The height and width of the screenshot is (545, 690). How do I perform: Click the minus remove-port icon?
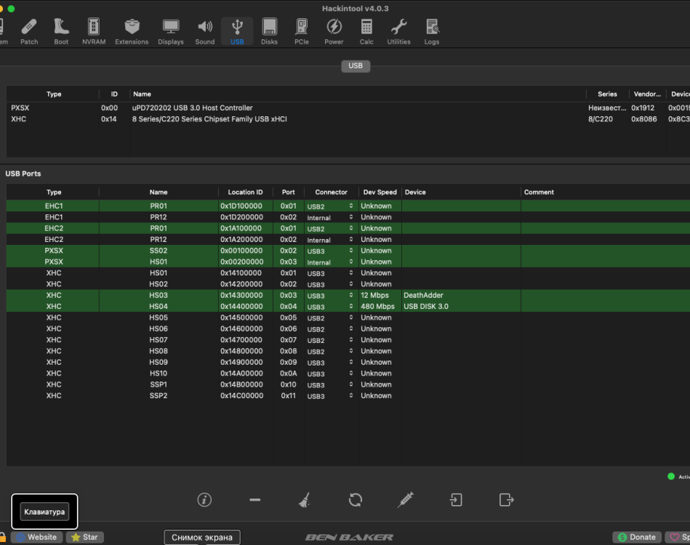tap(254, 500)
